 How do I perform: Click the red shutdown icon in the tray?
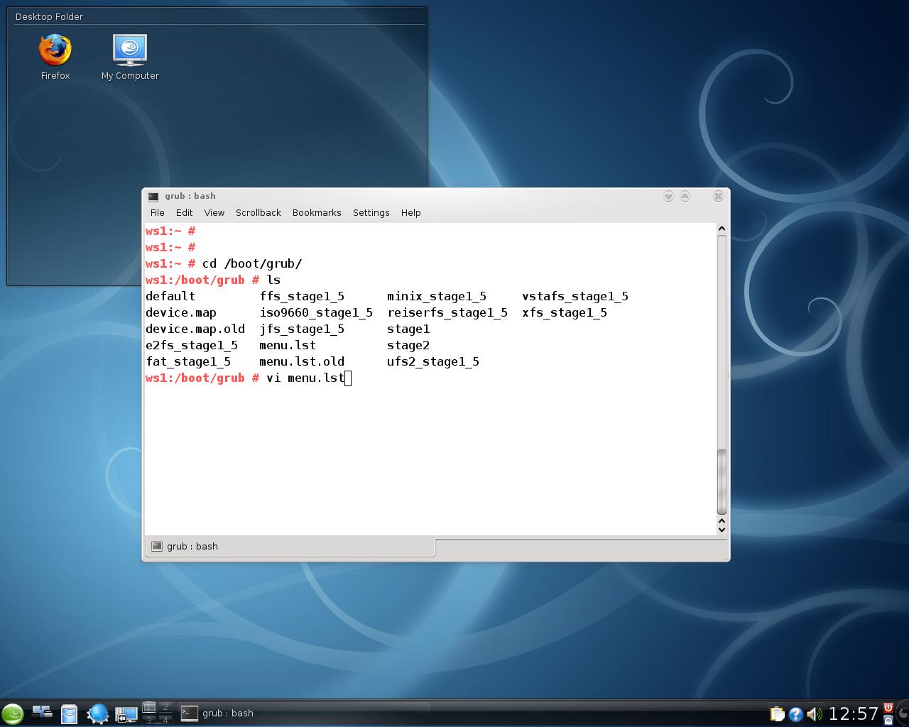(x=889, y=707)
